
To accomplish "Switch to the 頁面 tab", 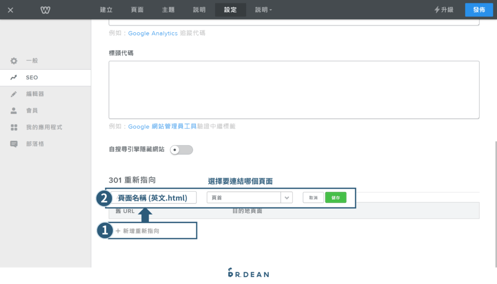I will click(x=137, y=10).
